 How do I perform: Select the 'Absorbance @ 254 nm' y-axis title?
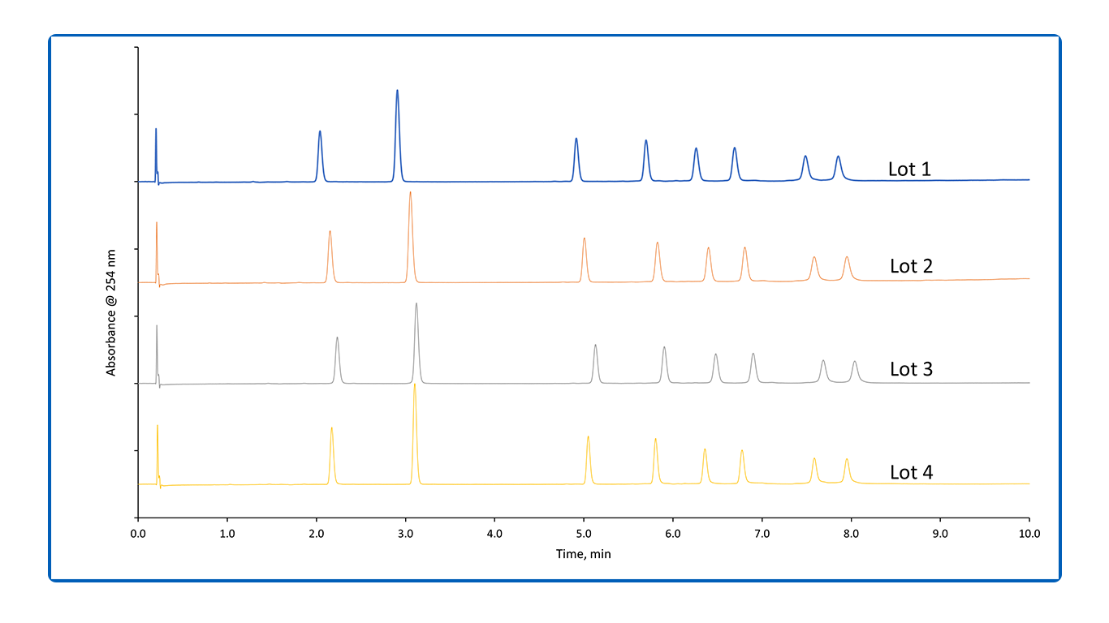[x=110, y=311]
